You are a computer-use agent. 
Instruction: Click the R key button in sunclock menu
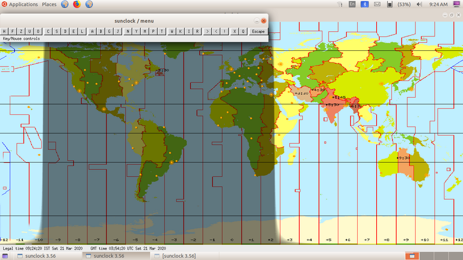(x=197, y=31)
